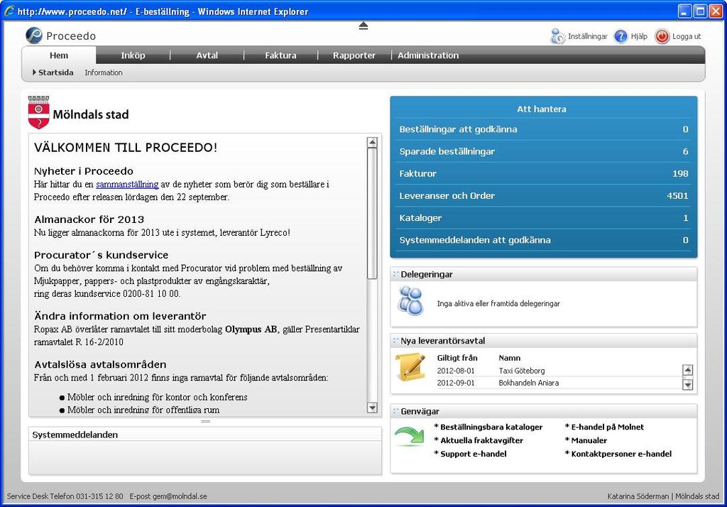Click the Genvägar panel header
Viewport: 727px width, 507px height.
(544, 411)
